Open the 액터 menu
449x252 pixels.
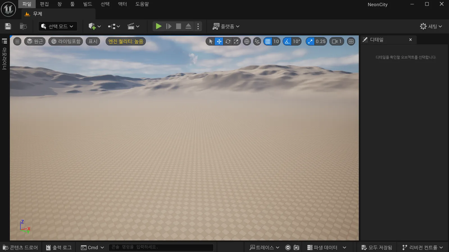tap(123, 4)
